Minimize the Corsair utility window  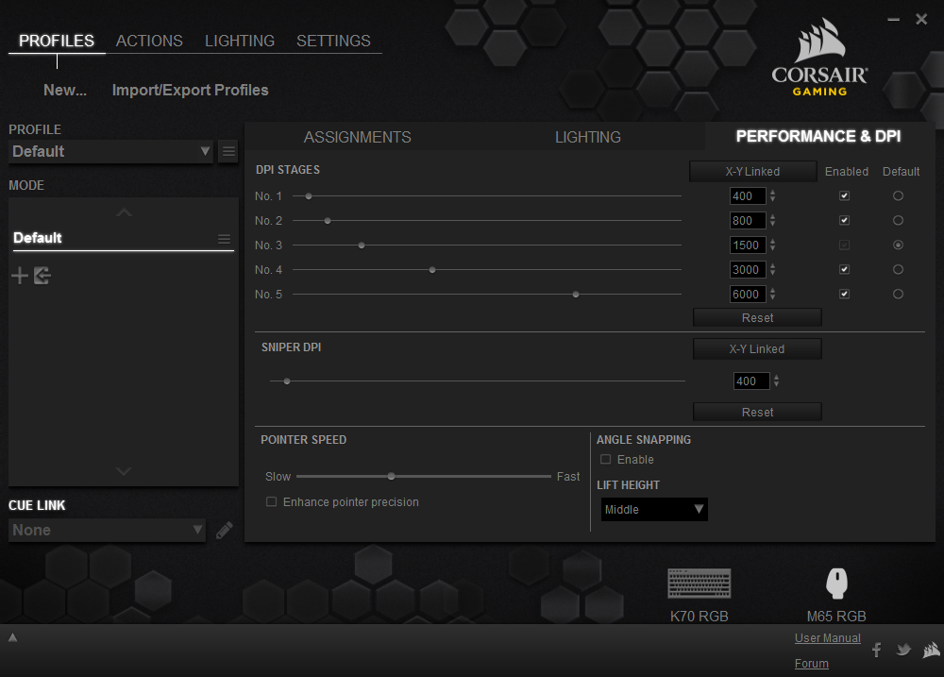[x=893, y=20]
